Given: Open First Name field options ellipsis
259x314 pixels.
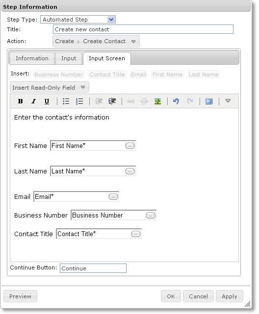Looking at the screenshot, I should [129, 146].
